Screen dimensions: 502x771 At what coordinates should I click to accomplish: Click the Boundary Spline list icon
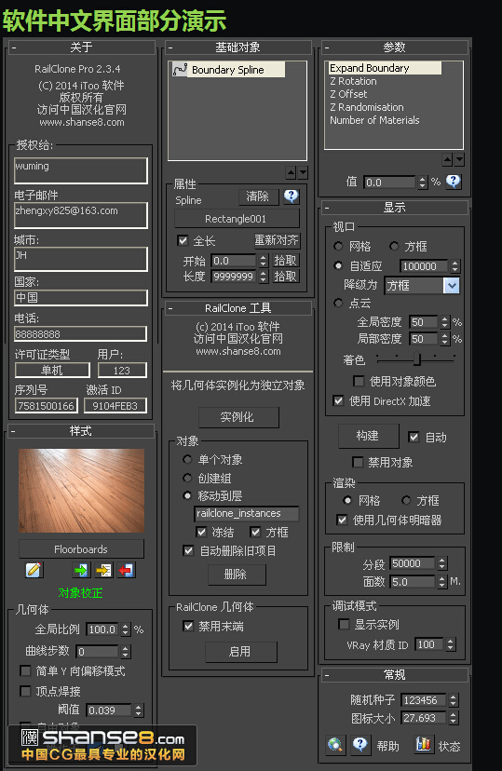180,69
